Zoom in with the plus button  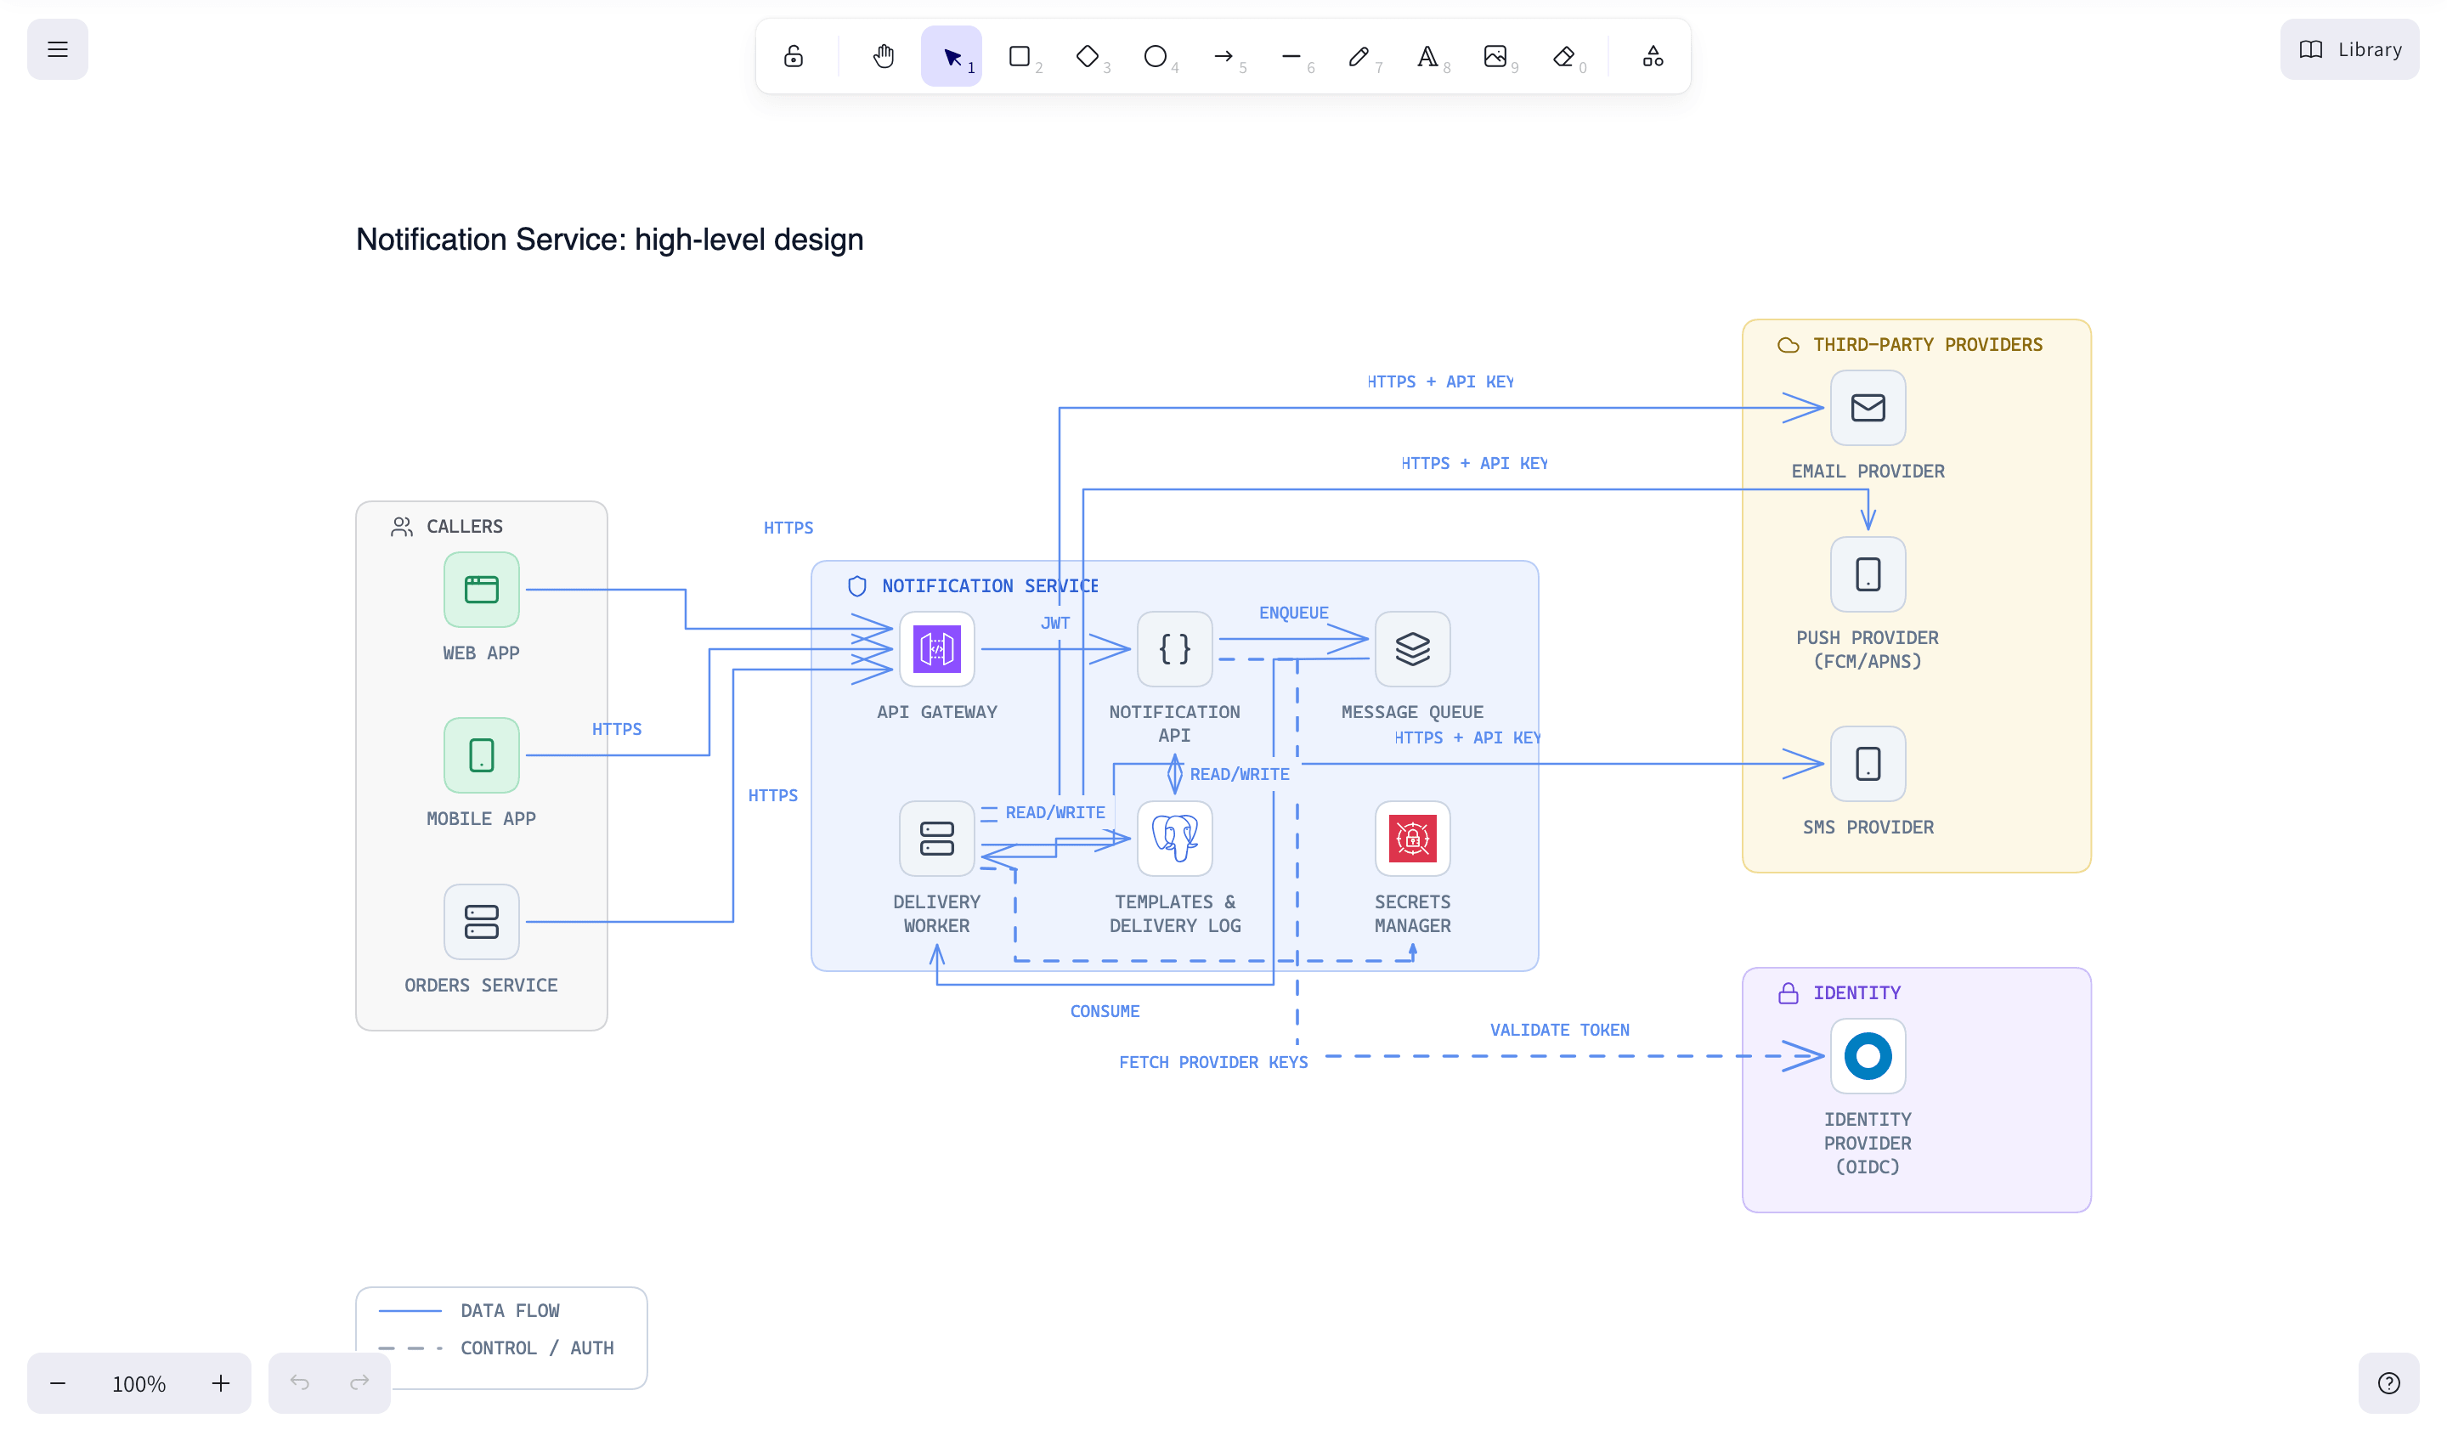[220, 1384]
